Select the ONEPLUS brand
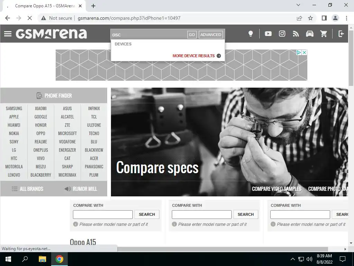 pyautogui.click(x=41, y=150)
